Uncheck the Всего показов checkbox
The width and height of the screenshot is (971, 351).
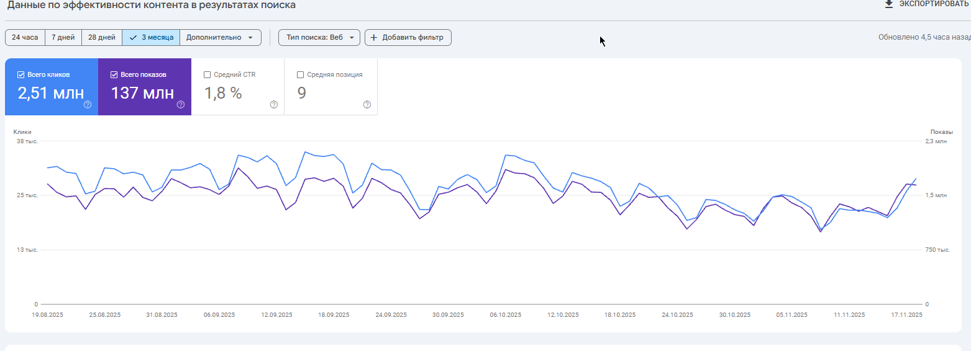click(114, 75)
